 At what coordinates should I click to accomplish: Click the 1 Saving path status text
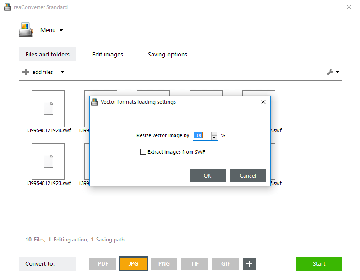point(108,240)
